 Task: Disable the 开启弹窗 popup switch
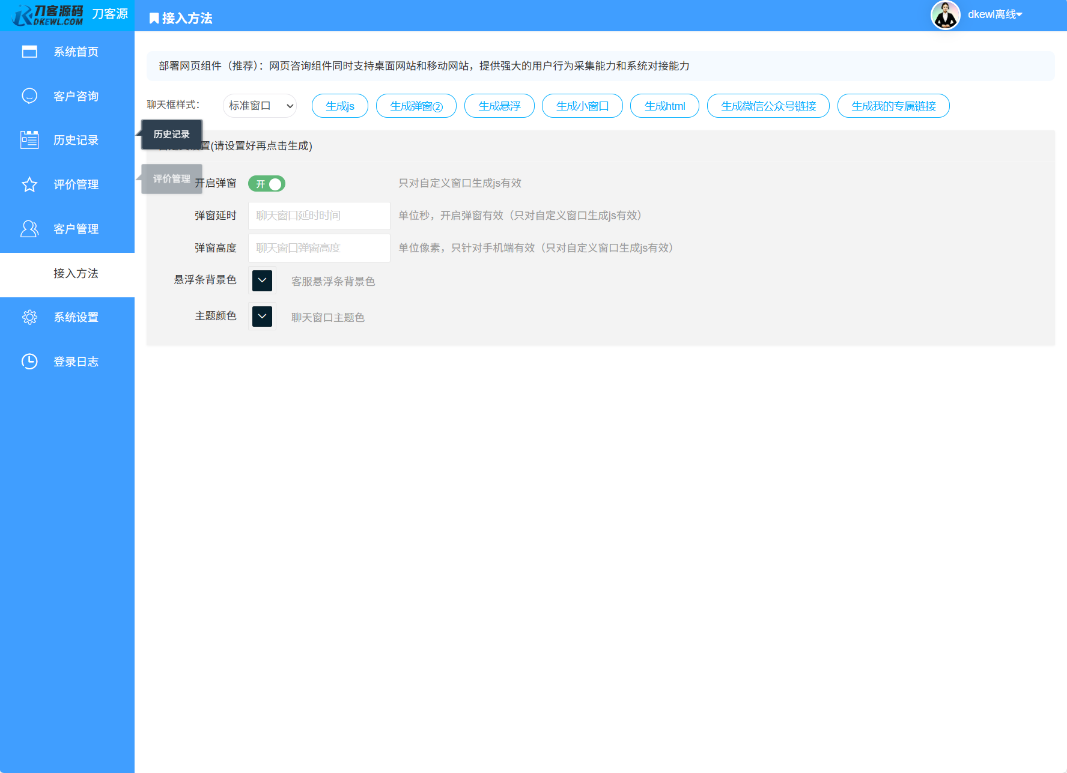[267, 184]
